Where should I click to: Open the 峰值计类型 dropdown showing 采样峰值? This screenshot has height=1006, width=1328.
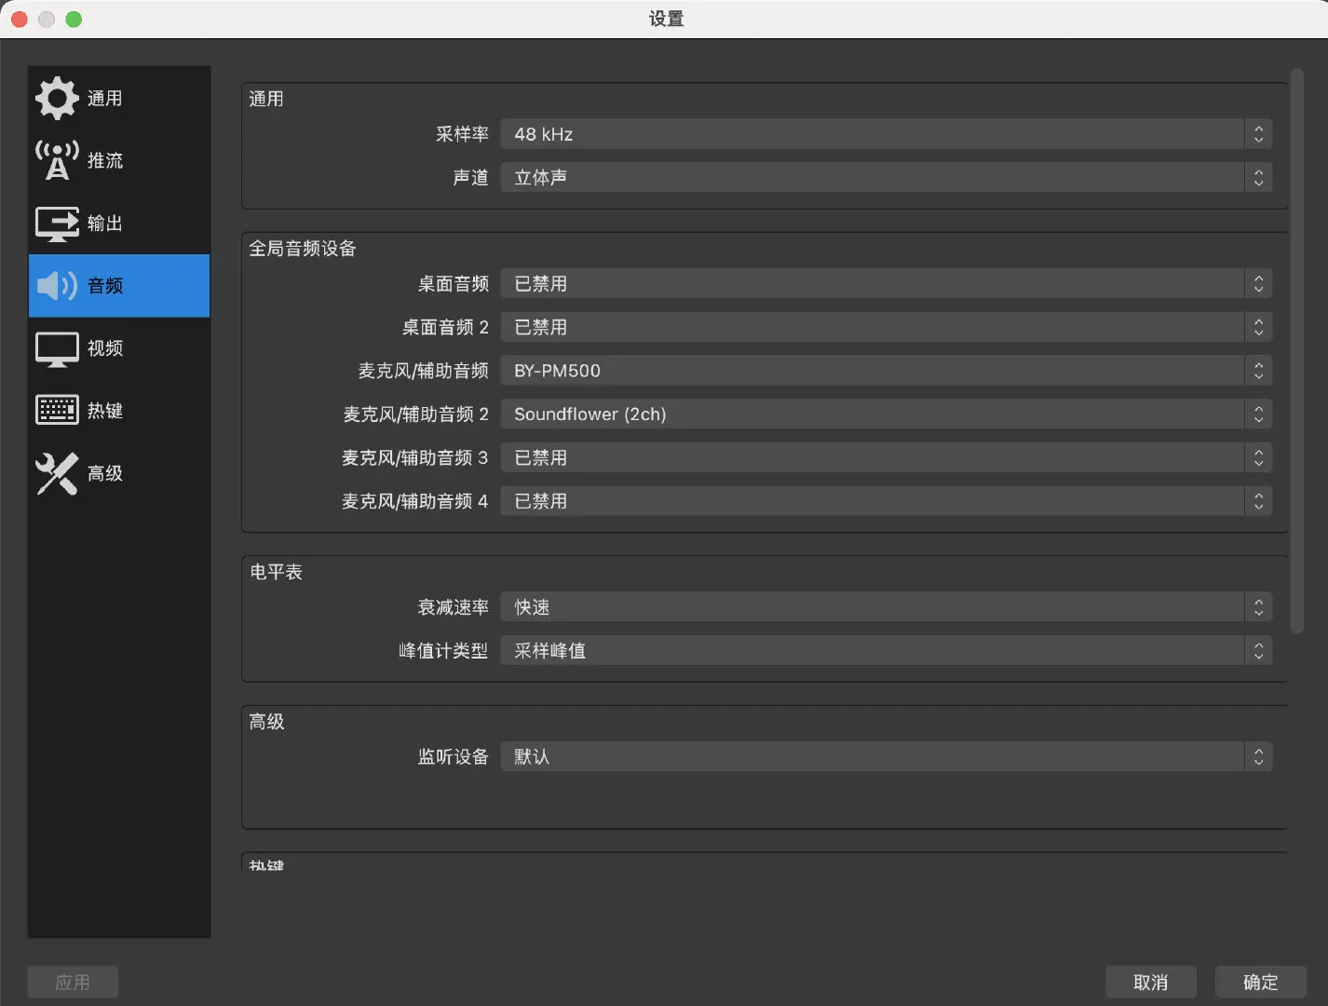coord(886,650)
